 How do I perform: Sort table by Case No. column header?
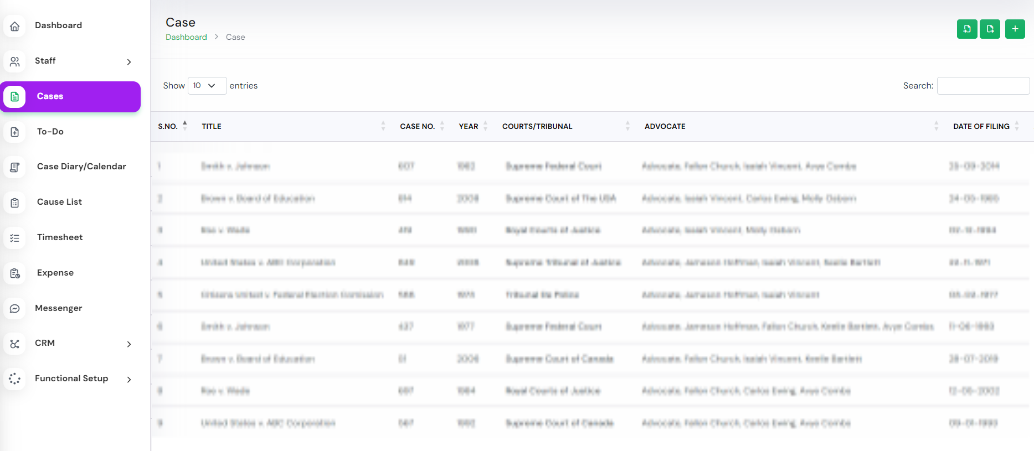pyautogui.click(x=417, y=127)
